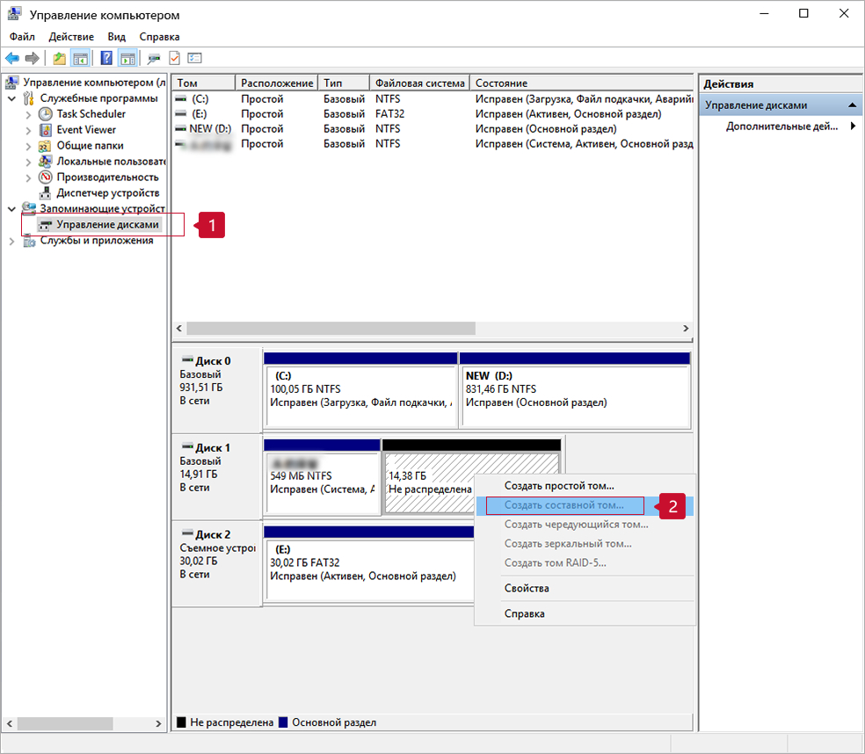
Task: Click the black Не распределена legend swatch
Action: 182,722
